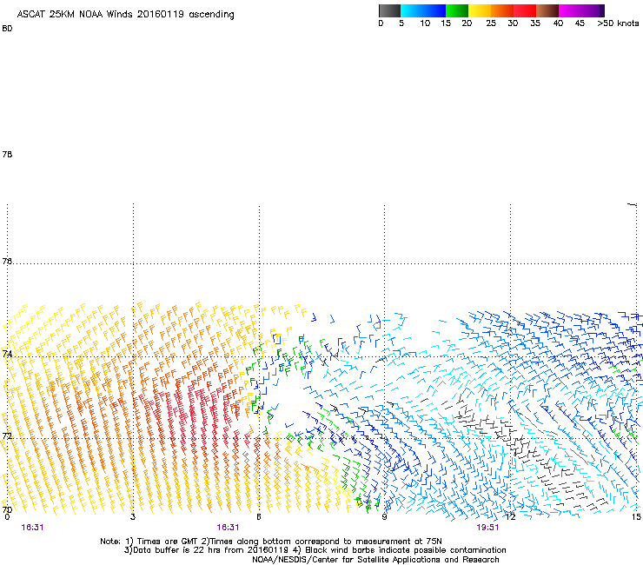Click the title 'ASCAT 25KM NOAA Winds 20160119 ascending'
Viewport: 643px width, 565px height.
tap(125, 15)
